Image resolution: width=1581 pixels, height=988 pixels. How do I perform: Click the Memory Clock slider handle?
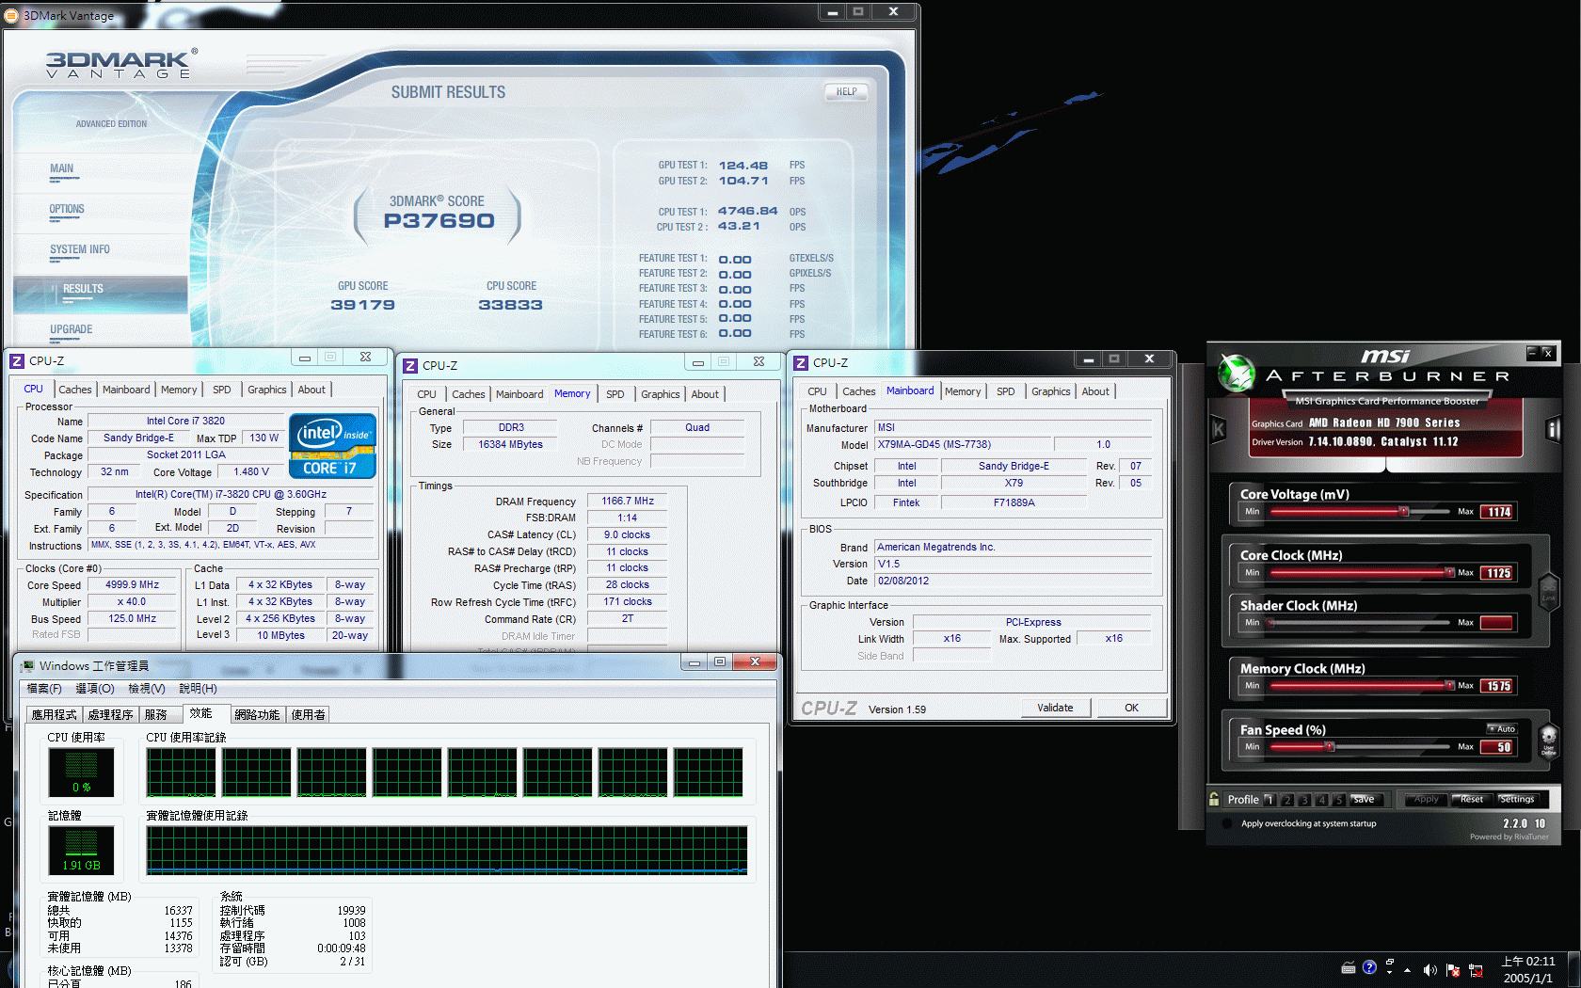(x=1449, y=685)
